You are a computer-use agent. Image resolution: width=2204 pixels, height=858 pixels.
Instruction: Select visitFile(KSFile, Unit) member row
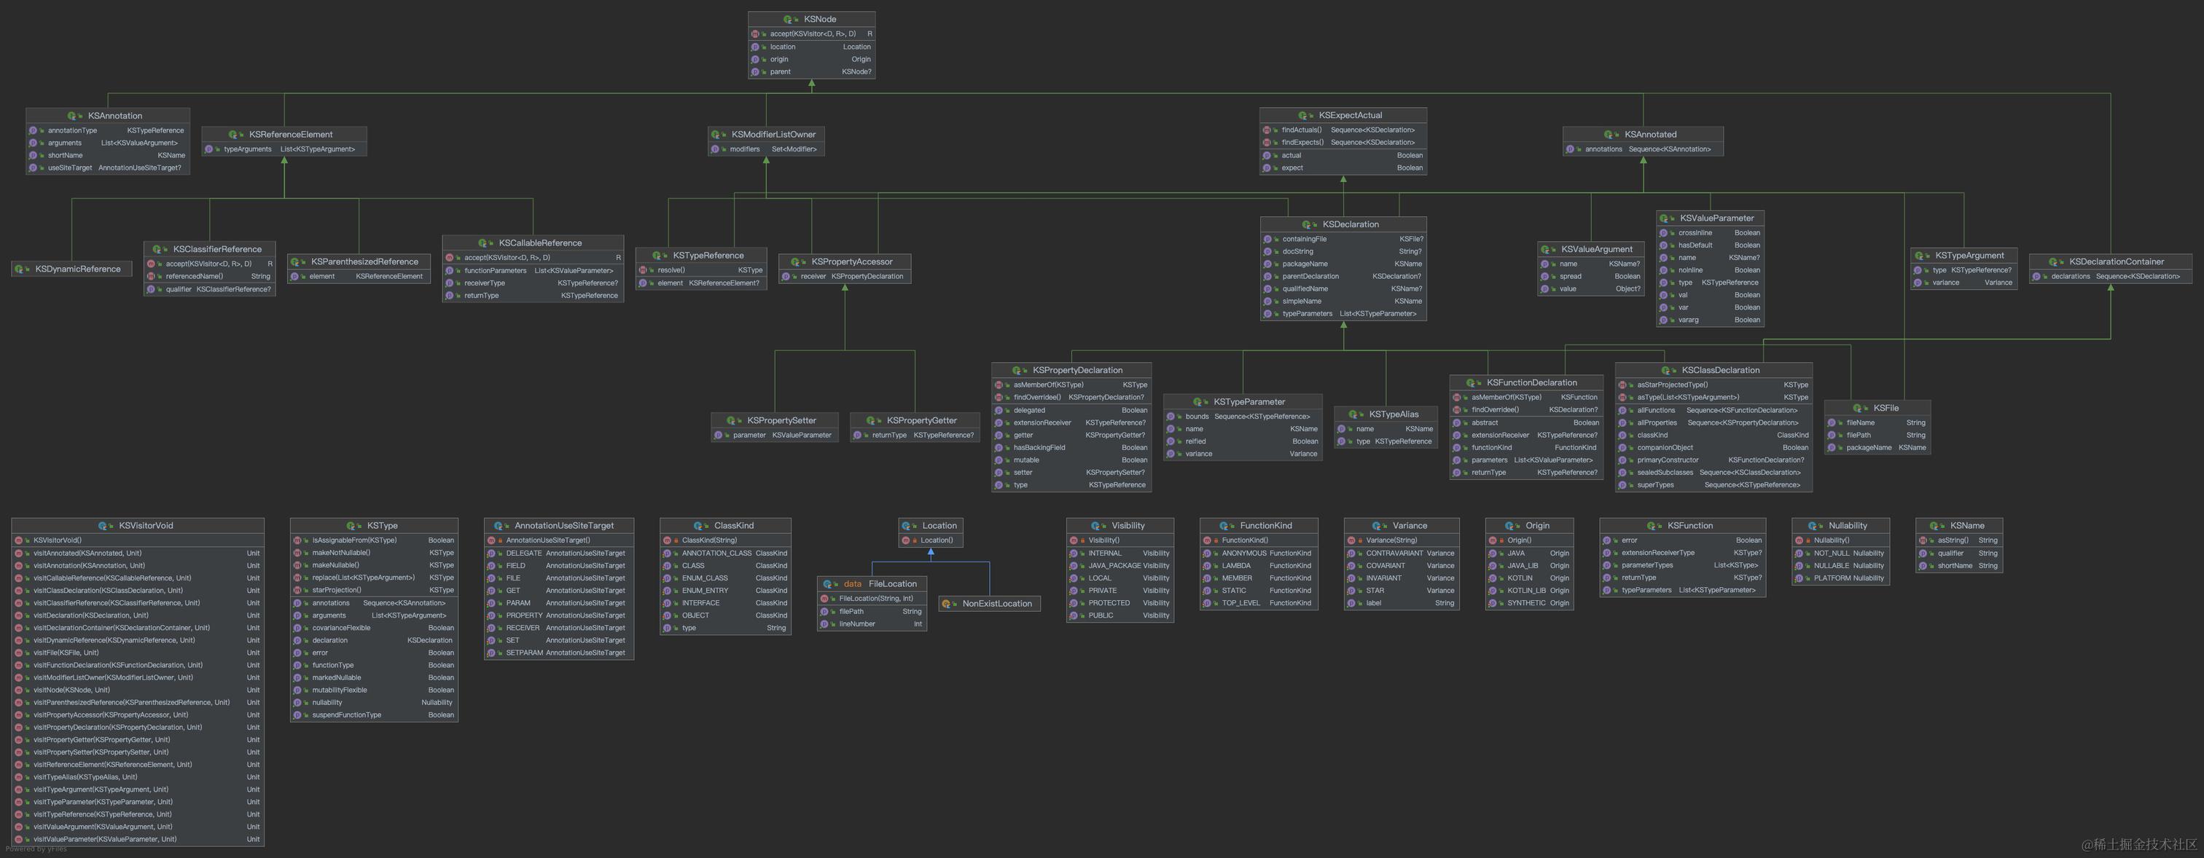pos(66,653)
